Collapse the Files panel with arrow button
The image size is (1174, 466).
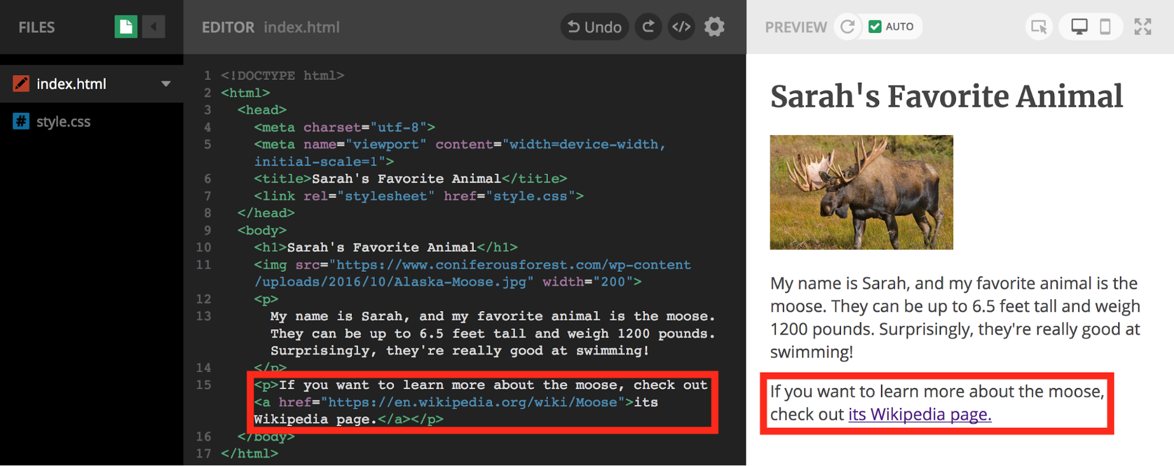pyautogui.click(x=153, y=27)
